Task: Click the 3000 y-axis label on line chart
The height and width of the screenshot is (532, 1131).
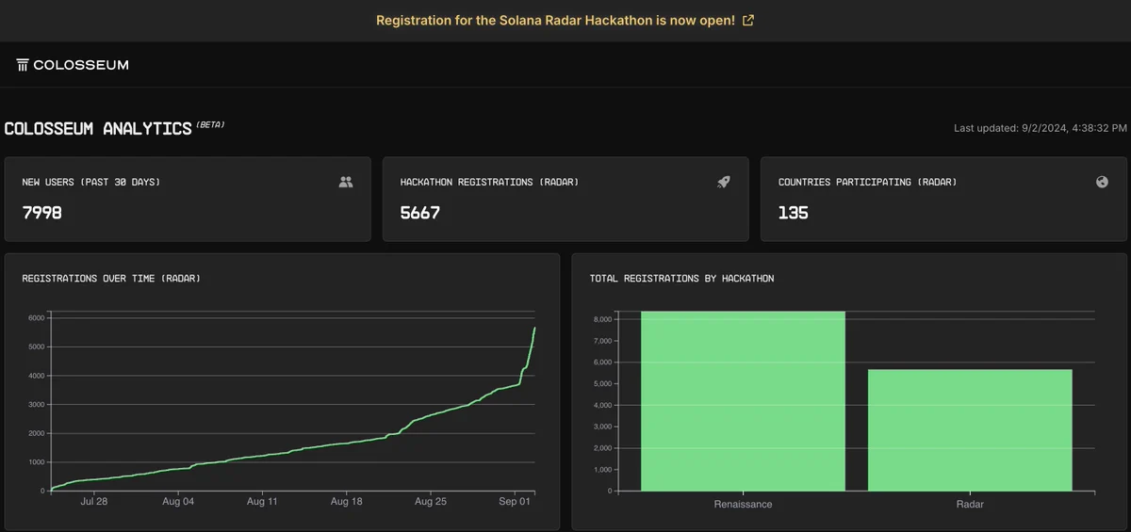Action: [36, 405]
